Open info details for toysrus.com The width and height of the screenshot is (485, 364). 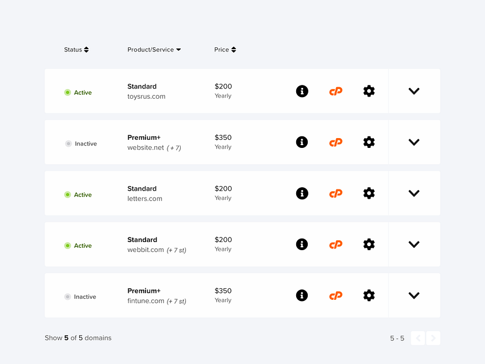302,91
